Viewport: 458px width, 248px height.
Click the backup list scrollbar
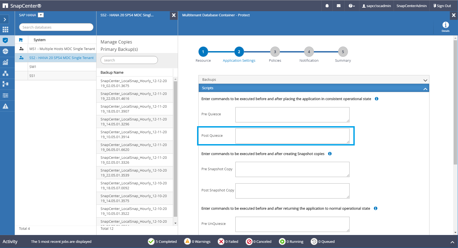pyautogui.click(x=175, y=149)
